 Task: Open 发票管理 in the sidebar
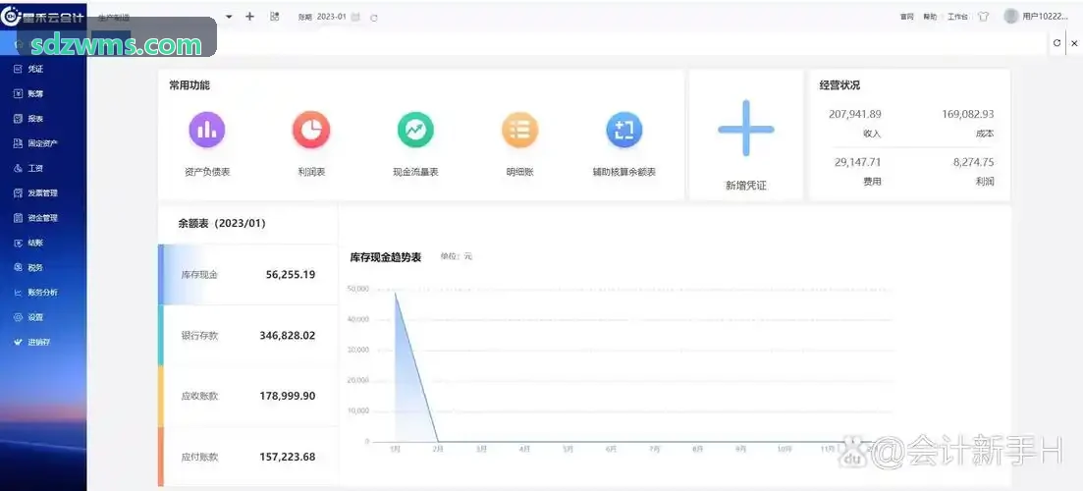[43, 193]
